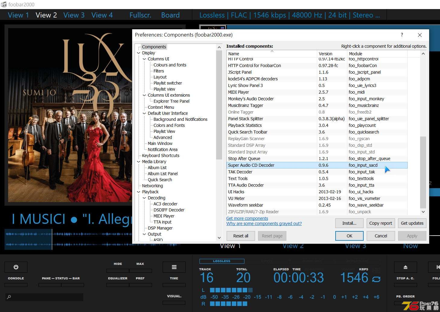The width and height of the screenshot is (440, 312).
Task: Open the Fullscr. tab
Action: [140, 15]
